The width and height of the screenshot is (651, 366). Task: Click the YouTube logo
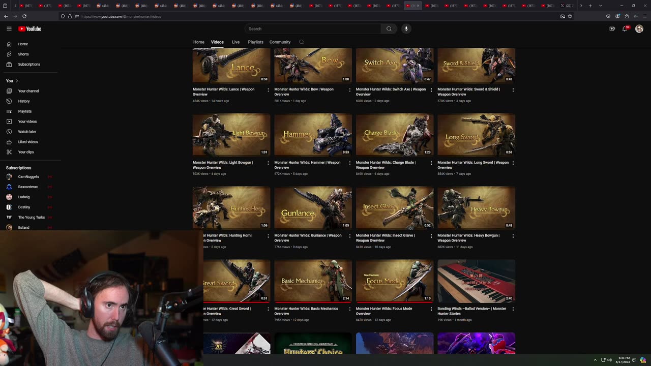click(x=31, y=29)
